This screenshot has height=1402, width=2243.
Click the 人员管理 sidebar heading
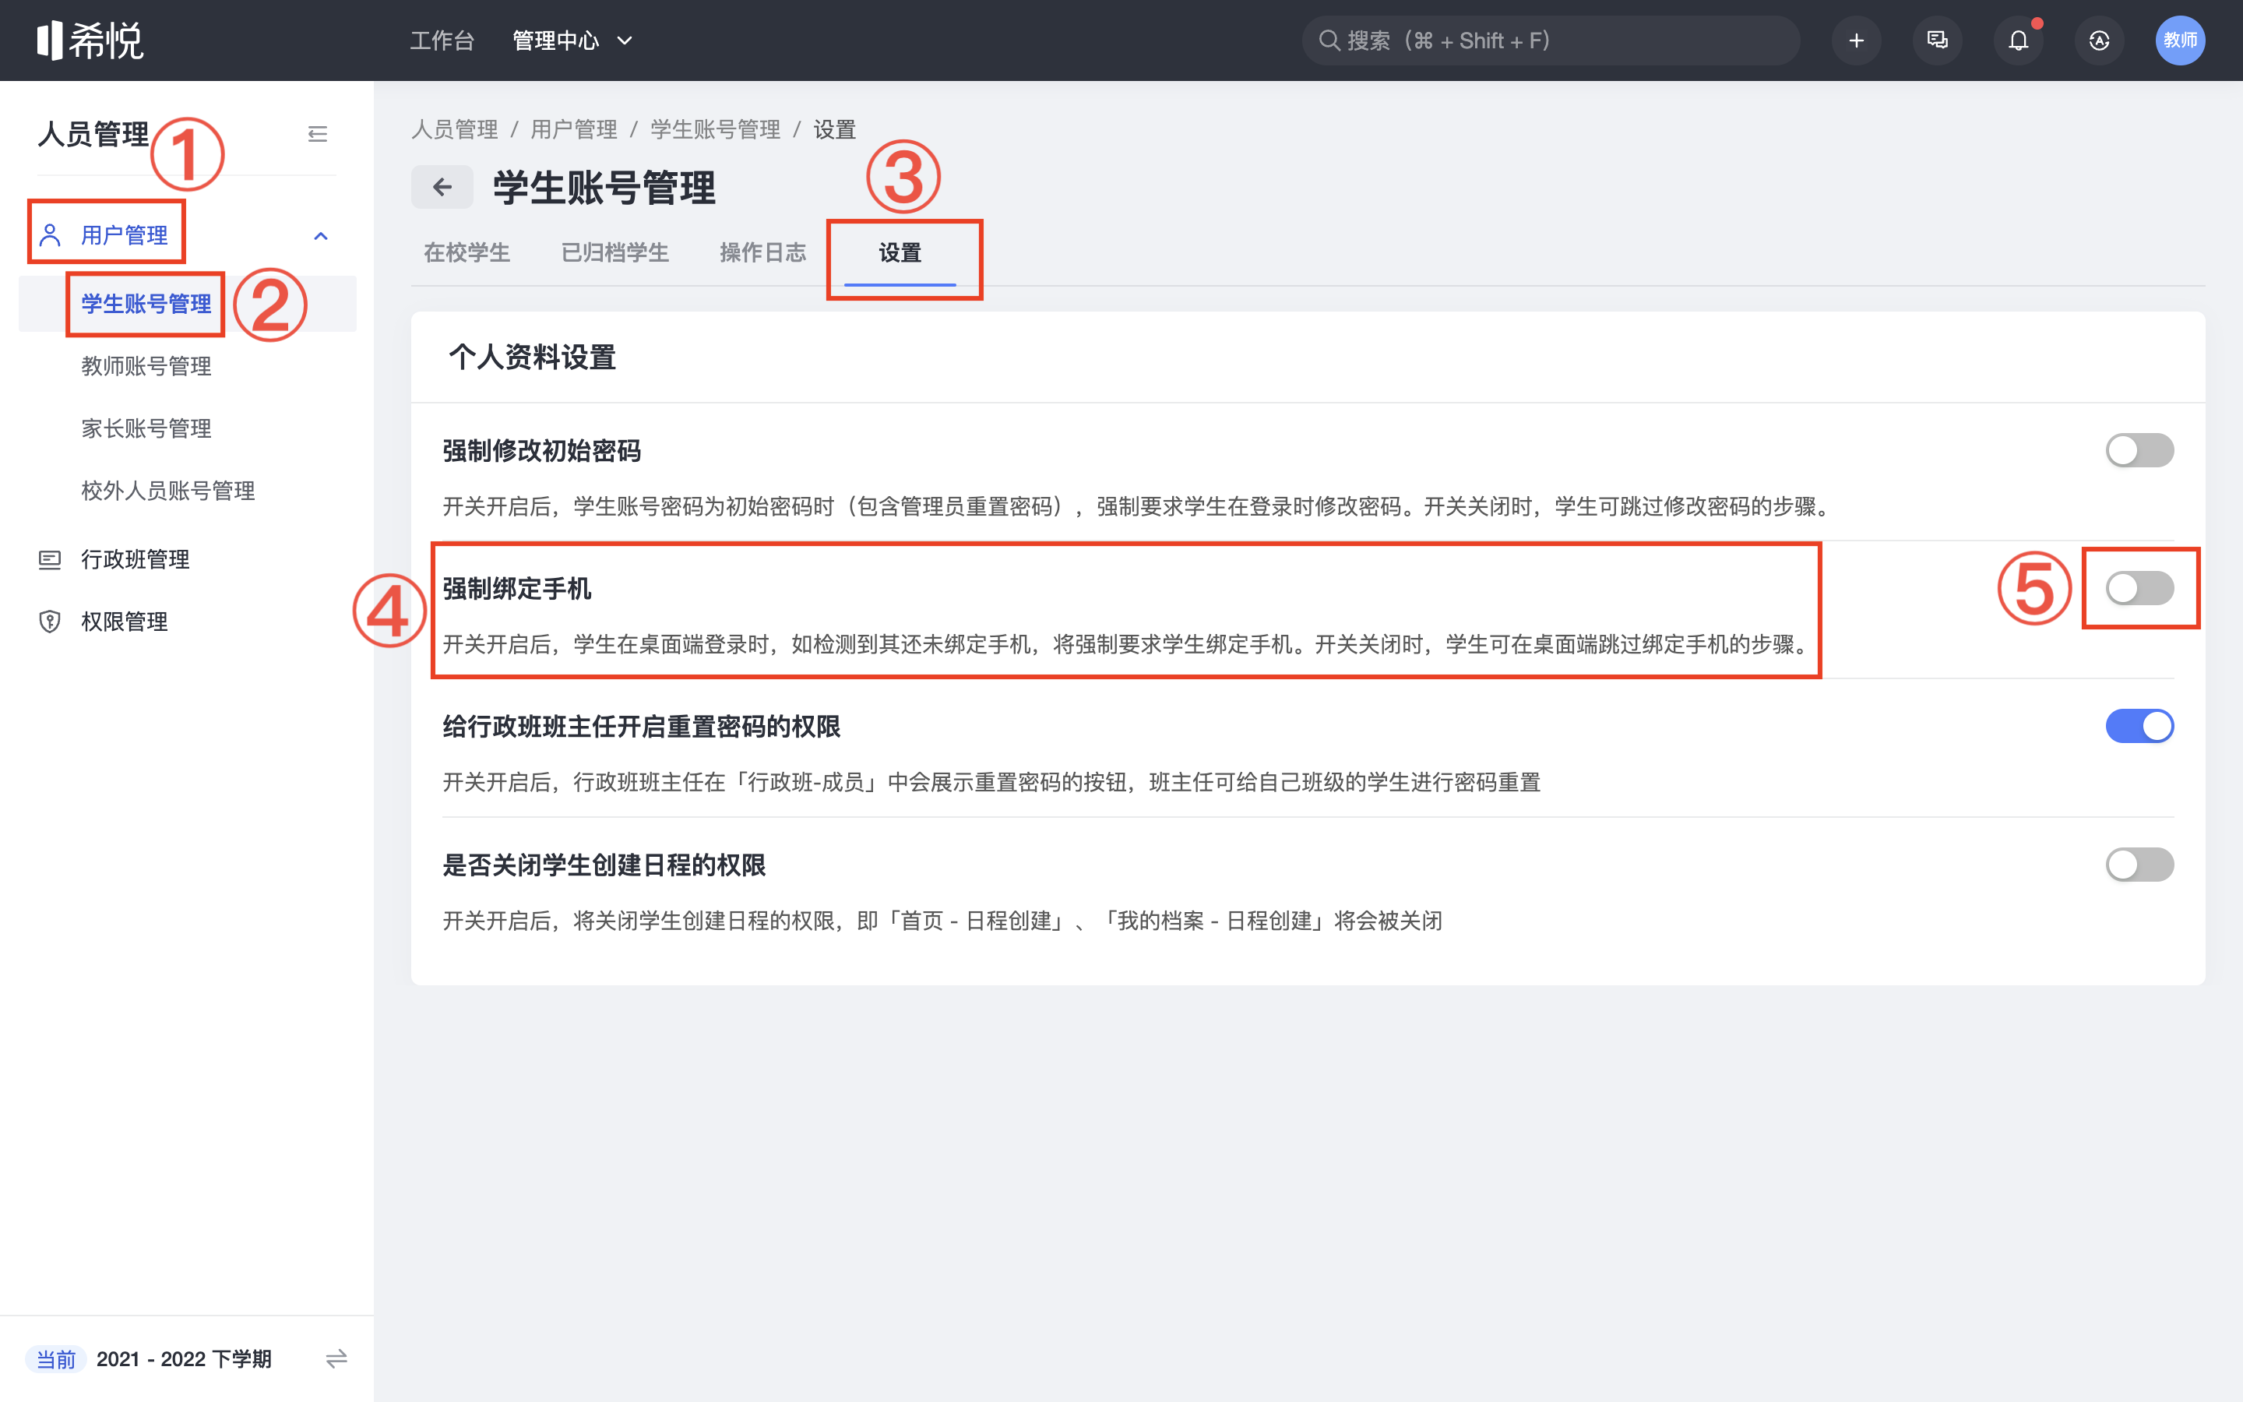pyautogui.click(x=93, y=135)
